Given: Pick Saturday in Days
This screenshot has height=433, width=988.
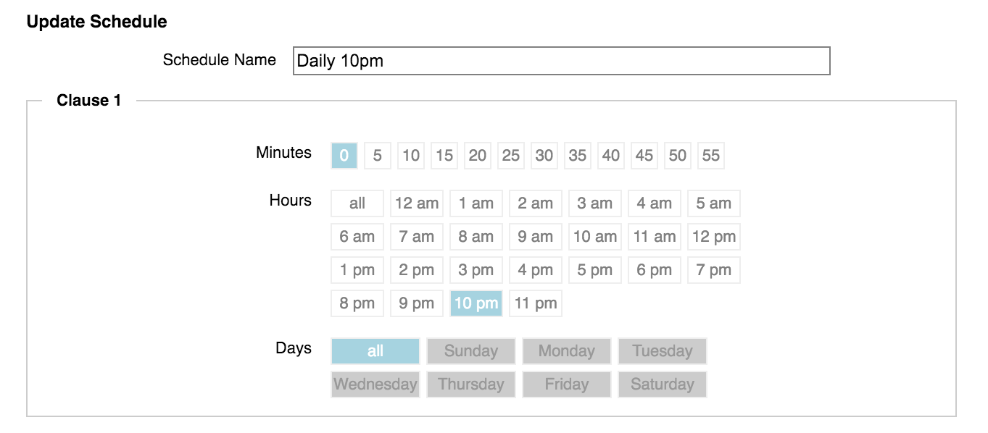Looking at the screenshot, I should [x=663, y=384].
